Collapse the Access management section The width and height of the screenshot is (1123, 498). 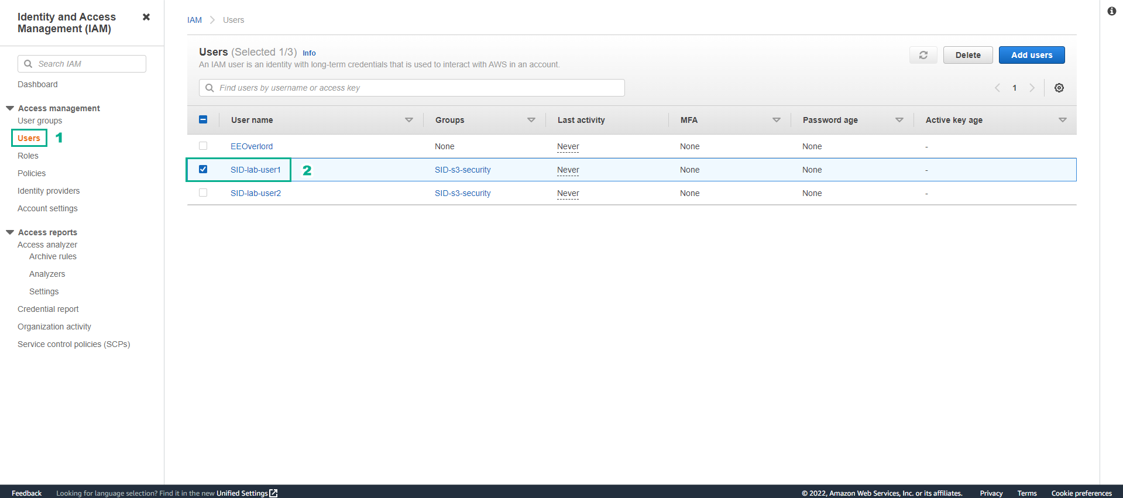click(x=10, y=108)
